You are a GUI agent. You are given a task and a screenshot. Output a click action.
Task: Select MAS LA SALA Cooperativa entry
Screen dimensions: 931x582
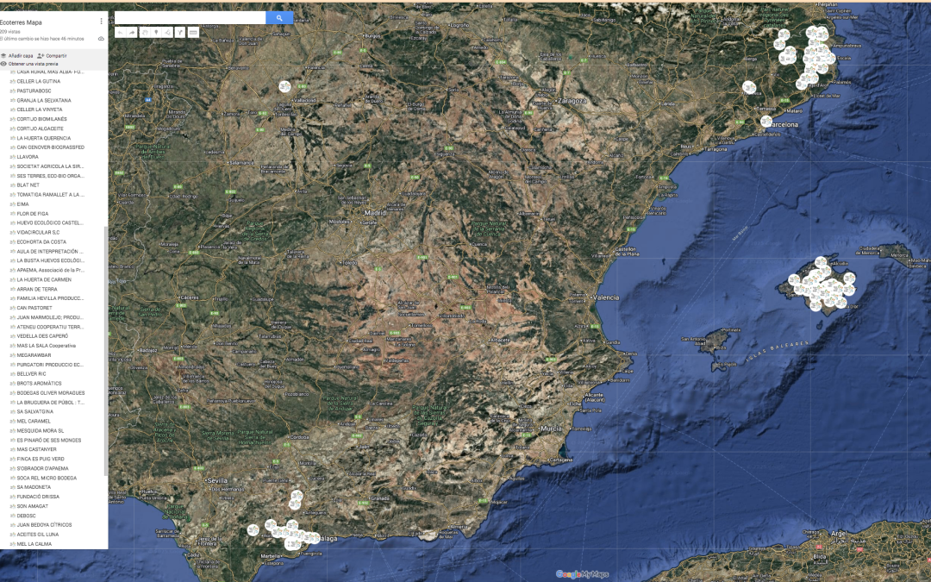[x=47, y=346]
